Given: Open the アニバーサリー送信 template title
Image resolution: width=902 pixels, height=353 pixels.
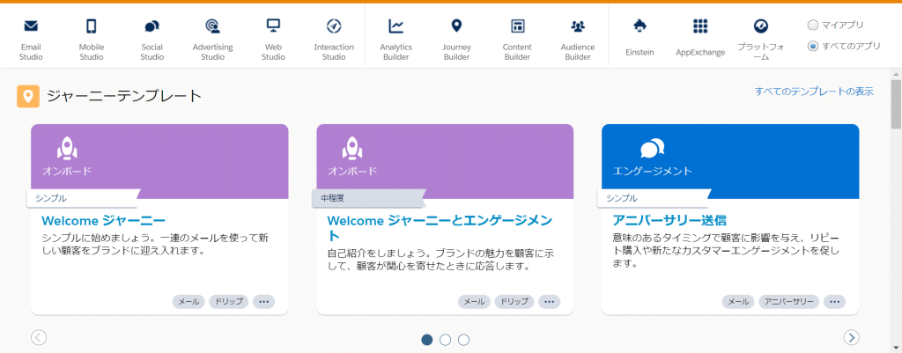Looking at the screenshot, I should (x=669, y=220).
